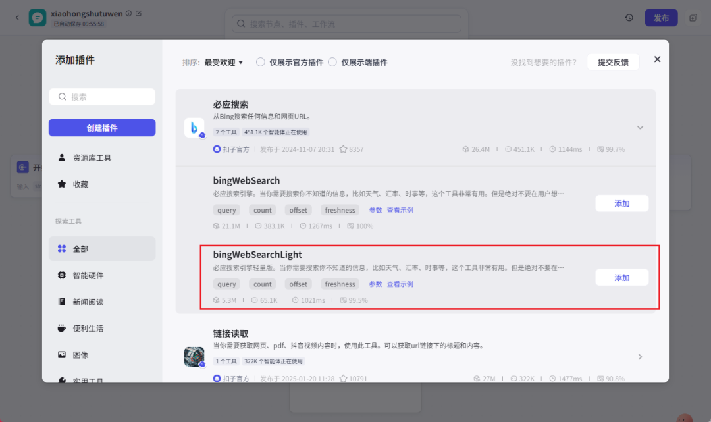Click the 提交反馈 button
This screenshot has height=422, width=711.
coord(613,62)
